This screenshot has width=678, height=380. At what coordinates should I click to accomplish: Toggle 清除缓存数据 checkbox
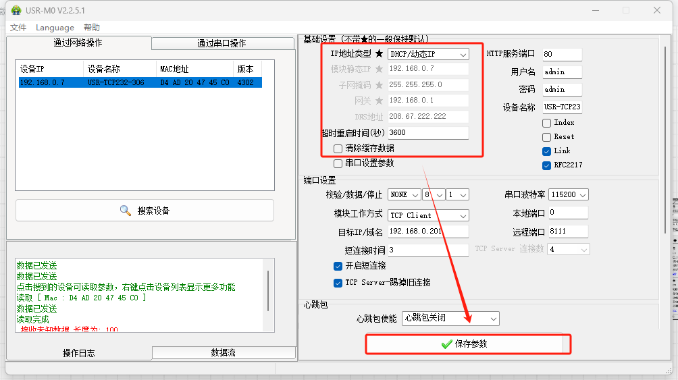[x=338, y=148]
